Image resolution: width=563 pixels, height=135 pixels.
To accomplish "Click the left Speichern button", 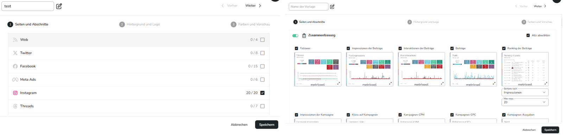I will 267,125.
